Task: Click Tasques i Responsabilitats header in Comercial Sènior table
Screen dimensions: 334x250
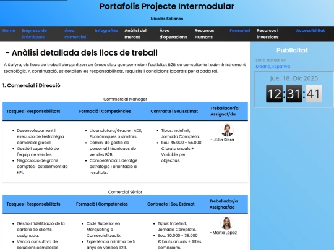Action: 33,204
